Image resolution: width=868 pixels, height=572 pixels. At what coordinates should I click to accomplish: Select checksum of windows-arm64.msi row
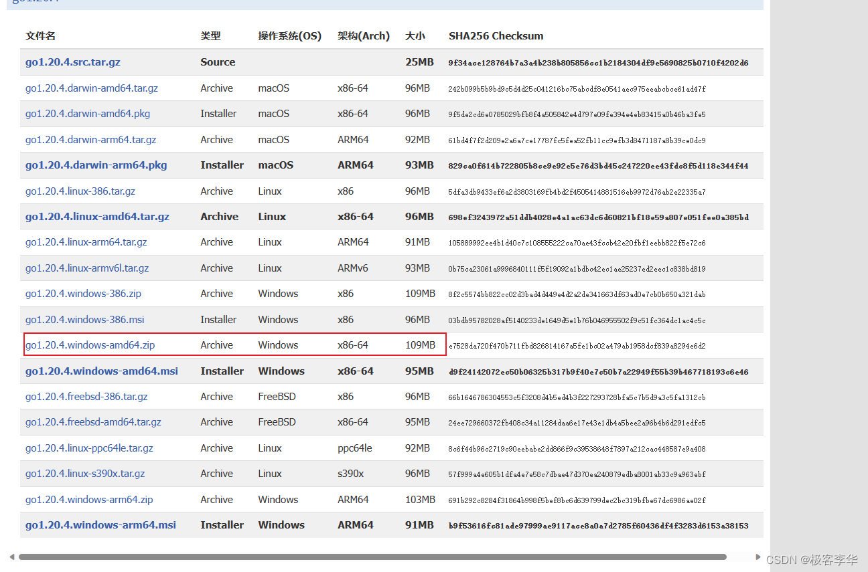pos(598,526)
